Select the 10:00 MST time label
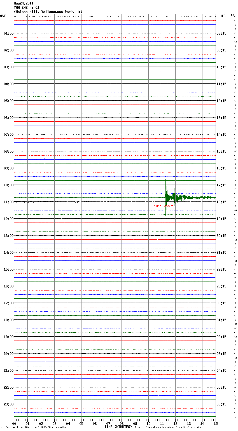 9,185
